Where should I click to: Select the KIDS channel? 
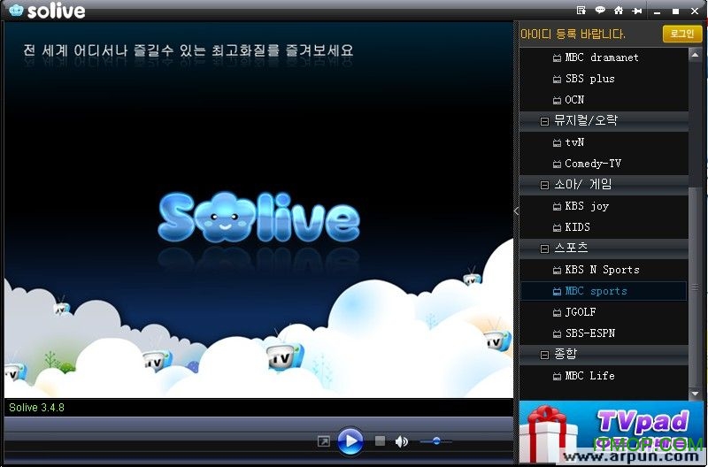(604, 227)
